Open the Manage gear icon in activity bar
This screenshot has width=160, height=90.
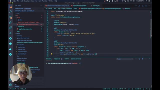pos(10,85)
